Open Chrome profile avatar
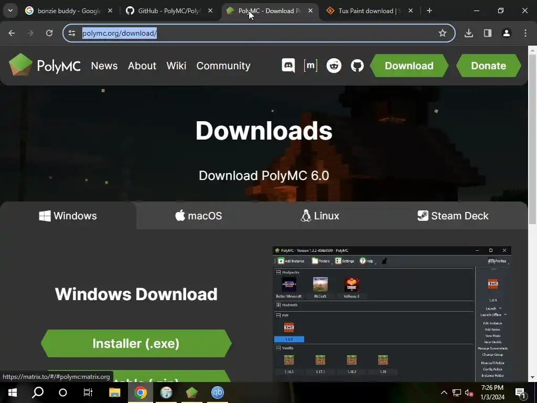The height and width of the screenshot is (403, 537). click(x=507, y=33)
